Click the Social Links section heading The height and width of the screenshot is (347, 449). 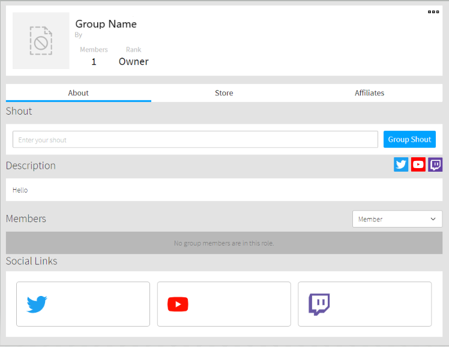(x=31, y=261)
